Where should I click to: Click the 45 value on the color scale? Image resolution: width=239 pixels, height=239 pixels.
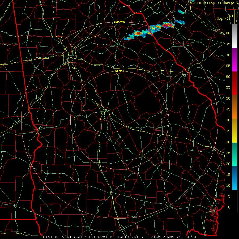click(x=228, y=109)
